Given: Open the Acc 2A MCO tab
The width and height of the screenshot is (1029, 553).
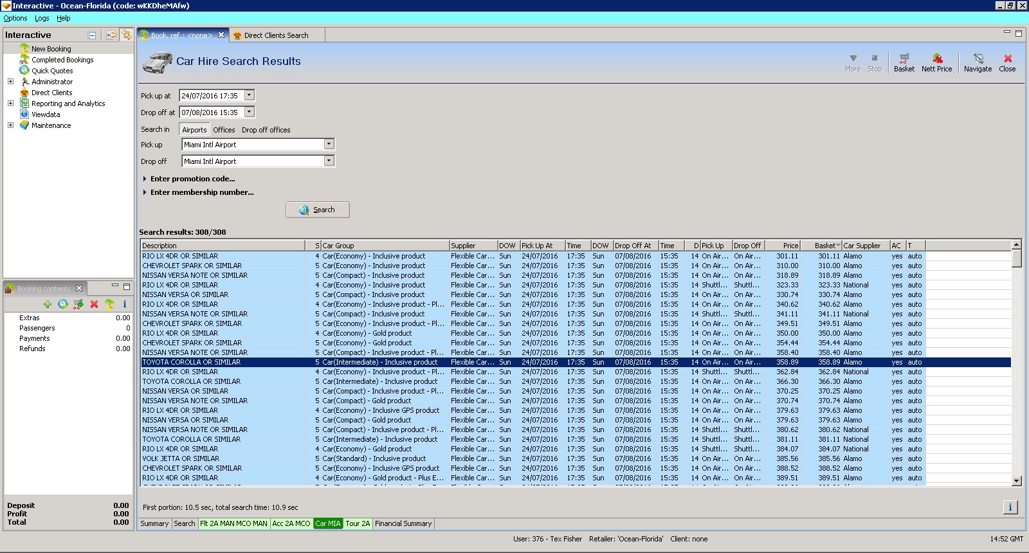Looking at the screenshot, I should [x=291, y=523].
